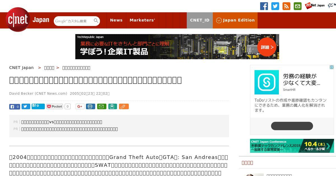Open the News menu
Screen dimensions: 336x176
(x=116, y=20)
